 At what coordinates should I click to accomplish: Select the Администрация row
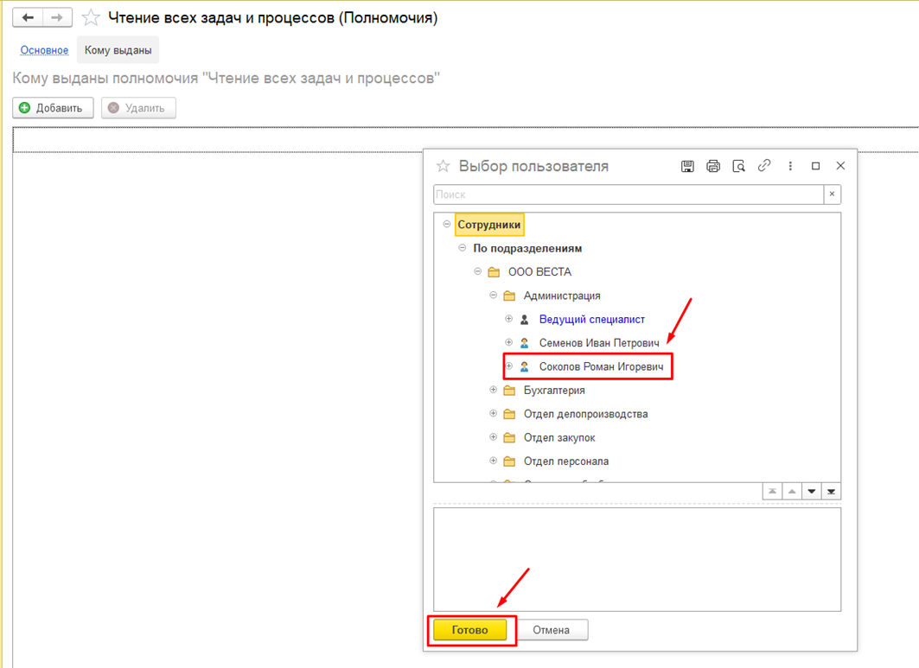(x=561, y=296)
